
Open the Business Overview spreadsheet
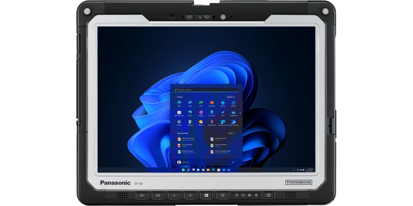(x=186, y=152)
